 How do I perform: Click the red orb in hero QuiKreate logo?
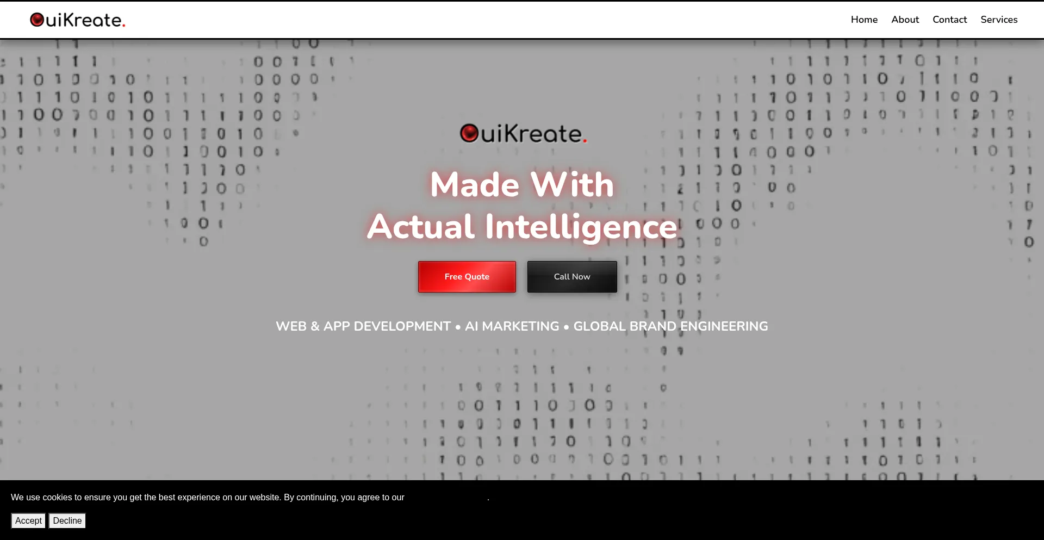click(x=469, y=133)
